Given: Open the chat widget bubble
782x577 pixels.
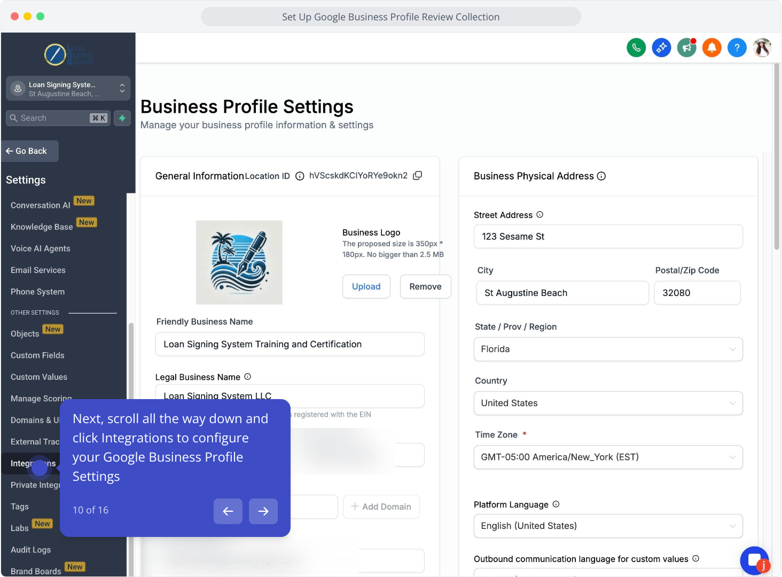Looking at the screenshot, I should [x=754, y=560].
